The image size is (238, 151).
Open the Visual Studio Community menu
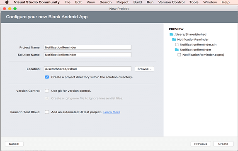coord(37,2)
